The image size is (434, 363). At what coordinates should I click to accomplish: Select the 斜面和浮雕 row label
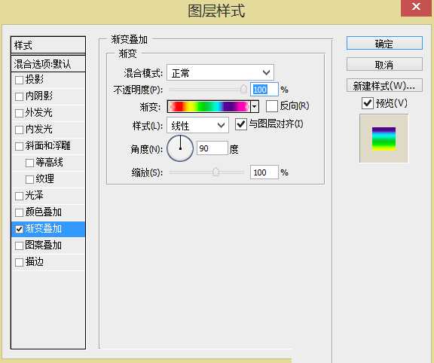[x=48, y=146]
